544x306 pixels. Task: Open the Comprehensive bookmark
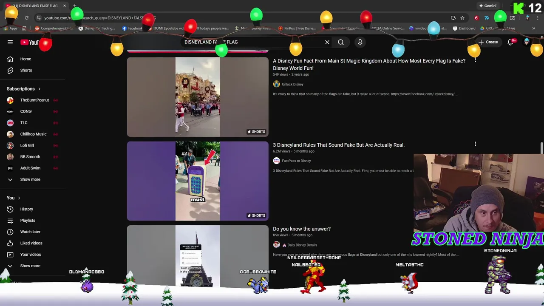tap(54, 28)
